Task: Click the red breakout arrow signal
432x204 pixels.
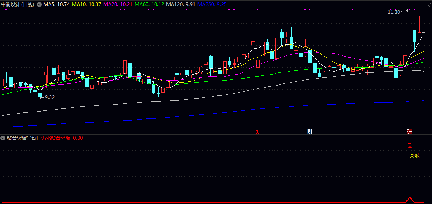Action: (410, 148)
